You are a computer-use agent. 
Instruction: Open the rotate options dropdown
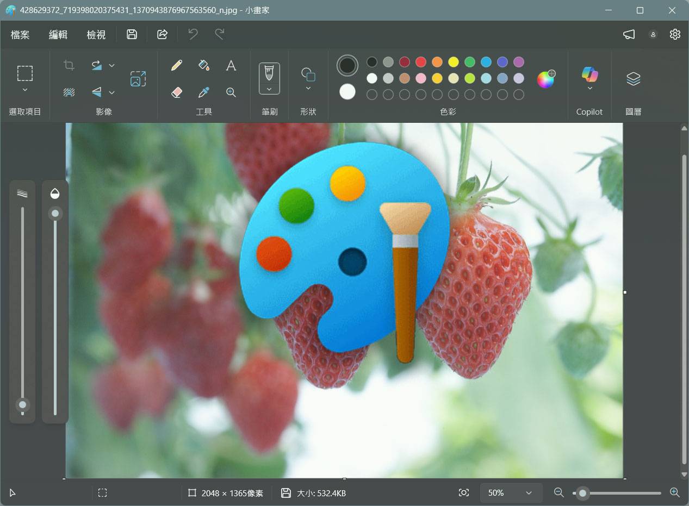point(111,65)
